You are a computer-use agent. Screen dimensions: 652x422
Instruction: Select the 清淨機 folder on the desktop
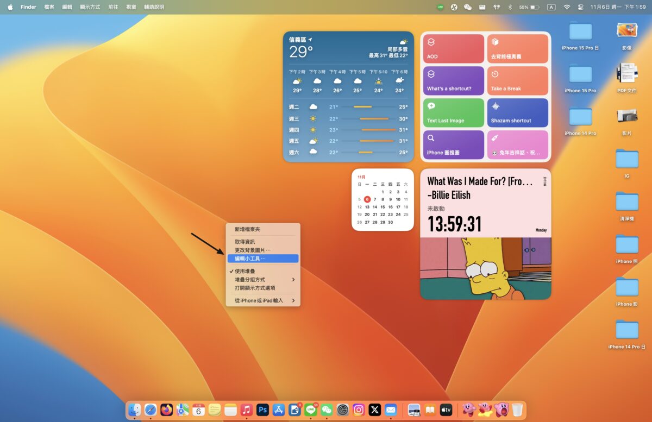626,206
